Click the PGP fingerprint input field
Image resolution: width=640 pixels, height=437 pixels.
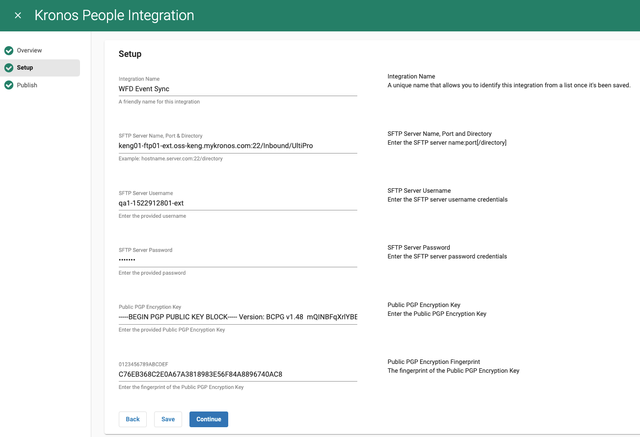click(238, 374)
